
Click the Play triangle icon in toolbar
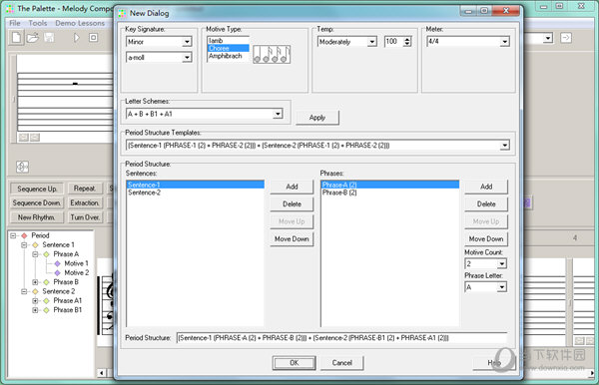tap(77, 37)
